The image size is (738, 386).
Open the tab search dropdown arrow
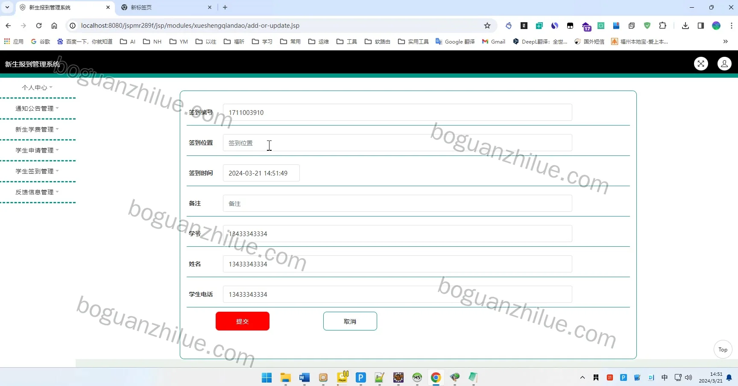(x=7, y=7)
